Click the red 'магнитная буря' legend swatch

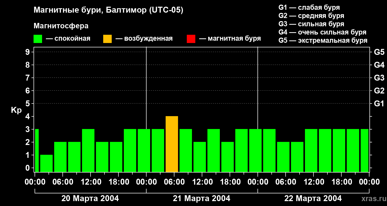click(191, 39)
